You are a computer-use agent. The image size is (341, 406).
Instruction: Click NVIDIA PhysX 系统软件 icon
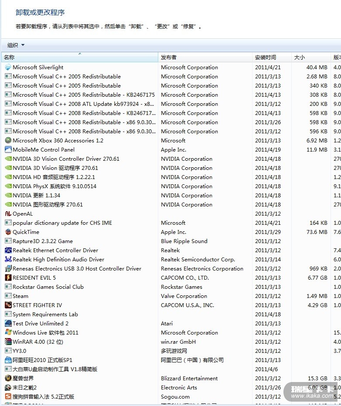[x=8, y=186]
